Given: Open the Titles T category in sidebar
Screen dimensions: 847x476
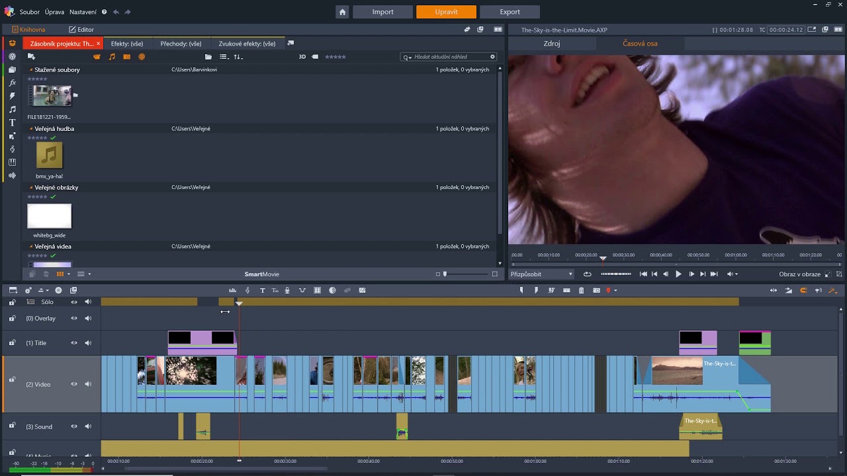Looking at the screenshot, I should click(x=12, y=122).
